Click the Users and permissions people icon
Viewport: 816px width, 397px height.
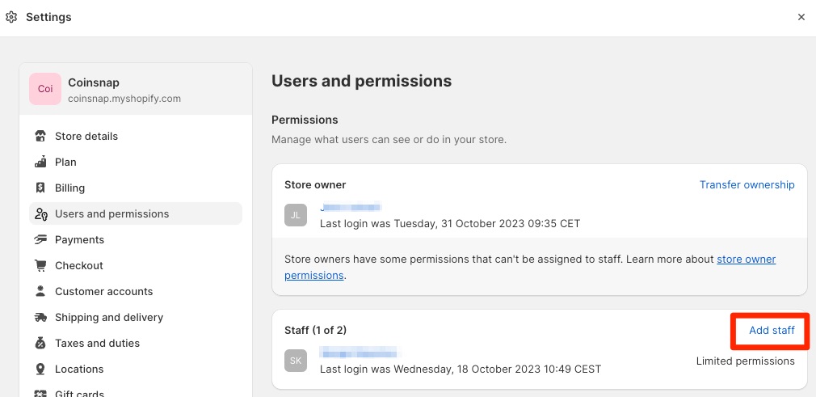[40, 213]
